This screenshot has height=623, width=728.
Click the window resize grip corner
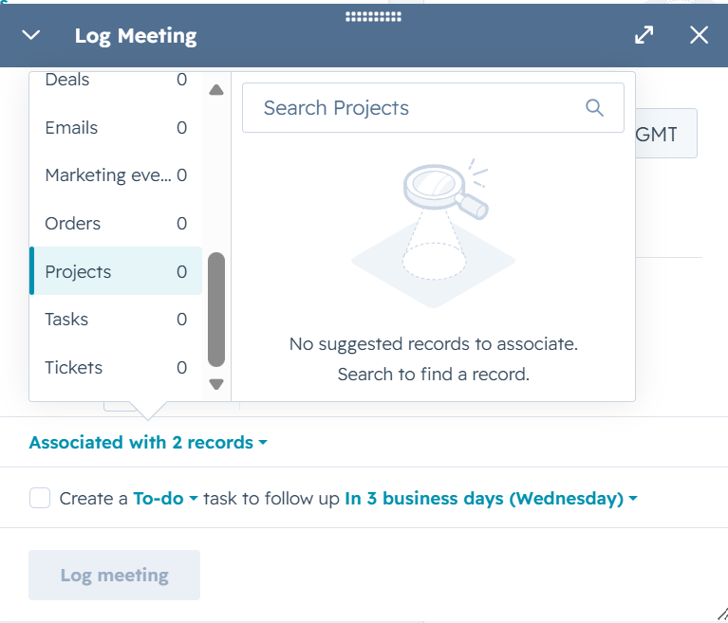pyautogui.click(x=722, y=613)
